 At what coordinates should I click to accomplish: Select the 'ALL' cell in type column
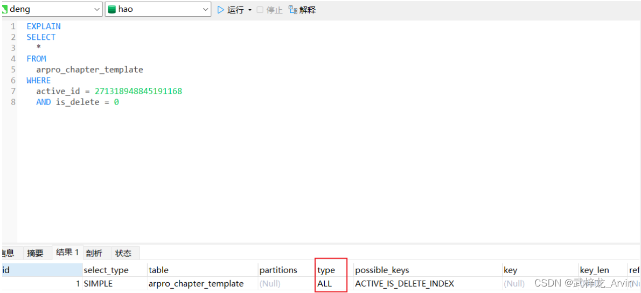pos(325,283)
